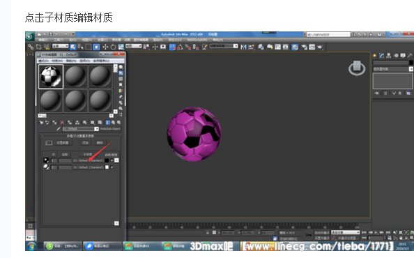
Task: Open the Material menu in Material Editor
Action: tap(57, 61)
